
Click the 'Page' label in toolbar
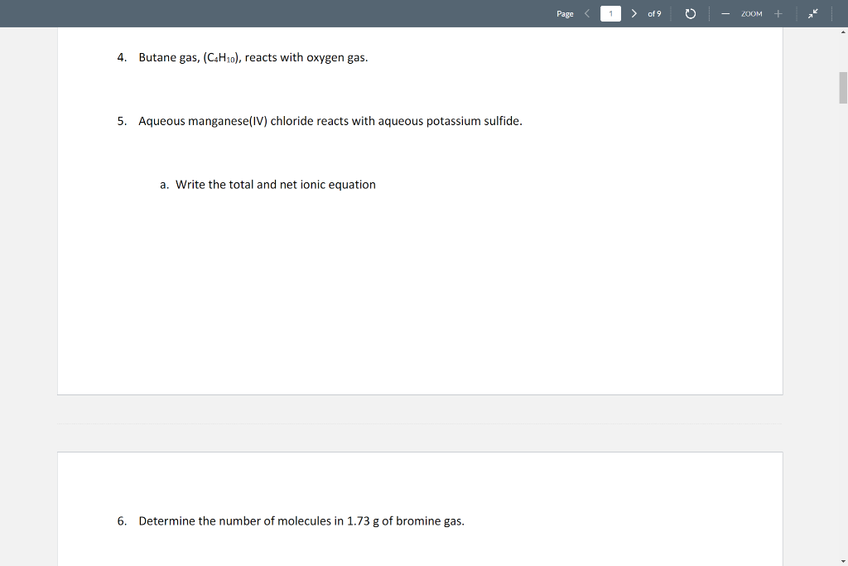pyautogui.click(x=565, y=14)
